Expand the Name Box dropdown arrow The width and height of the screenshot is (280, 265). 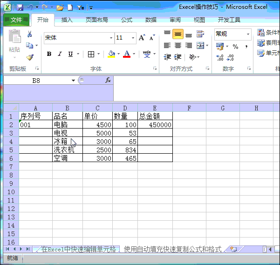[73, 81]
